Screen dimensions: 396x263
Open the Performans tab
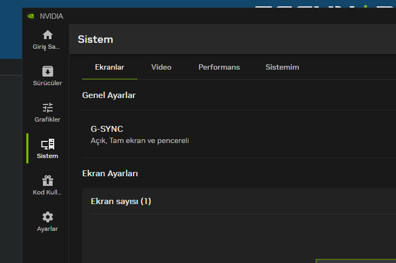tap(219, 67)
